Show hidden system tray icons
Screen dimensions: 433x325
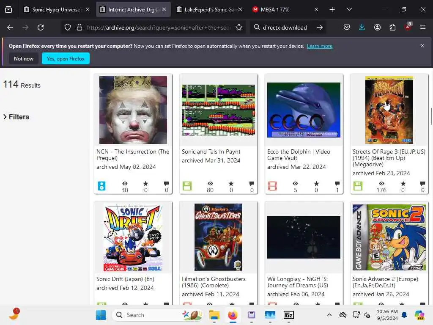[x=329, y=315]
